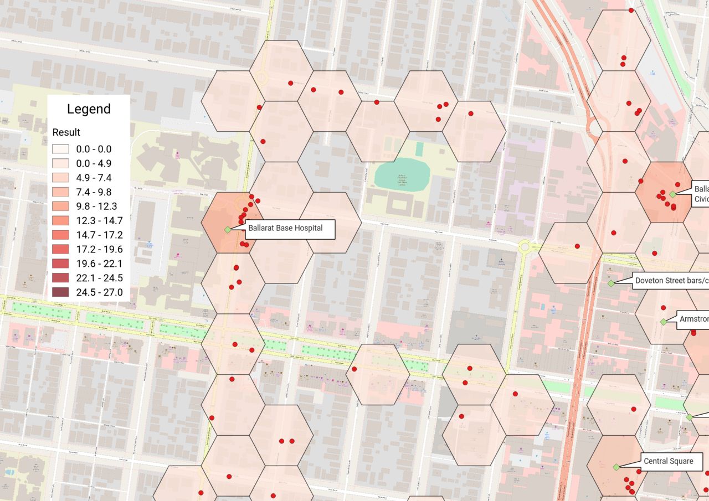
Task: Click the partially visible Ballarat Civic label
Action: tap(700, 194)
